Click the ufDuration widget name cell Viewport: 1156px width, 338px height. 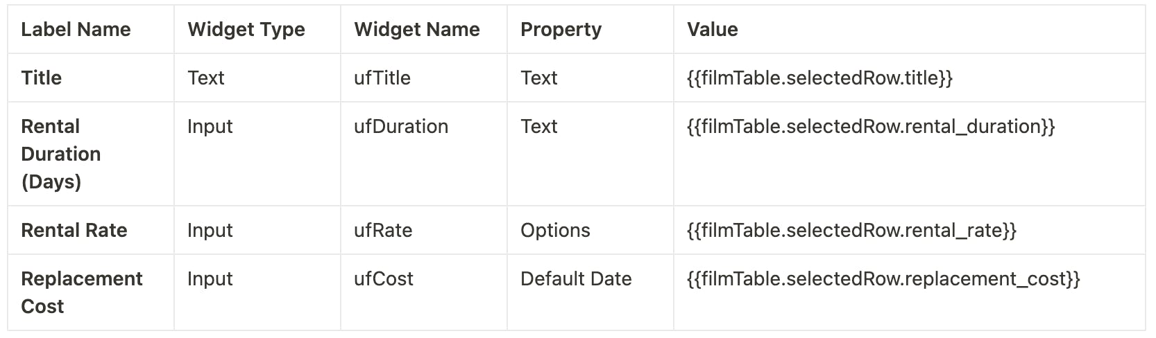pyautogui.click(x=401, y=127)
